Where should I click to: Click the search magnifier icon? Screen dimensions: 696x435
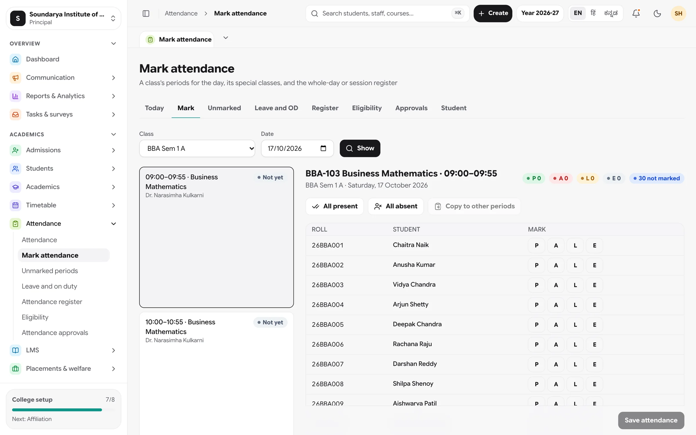point(315,13)
